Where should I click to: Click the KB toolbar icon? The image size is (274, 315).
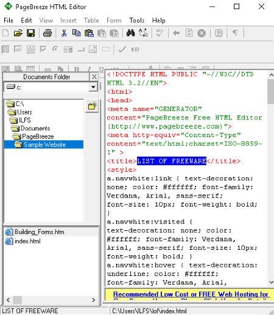tap(135, 49)
